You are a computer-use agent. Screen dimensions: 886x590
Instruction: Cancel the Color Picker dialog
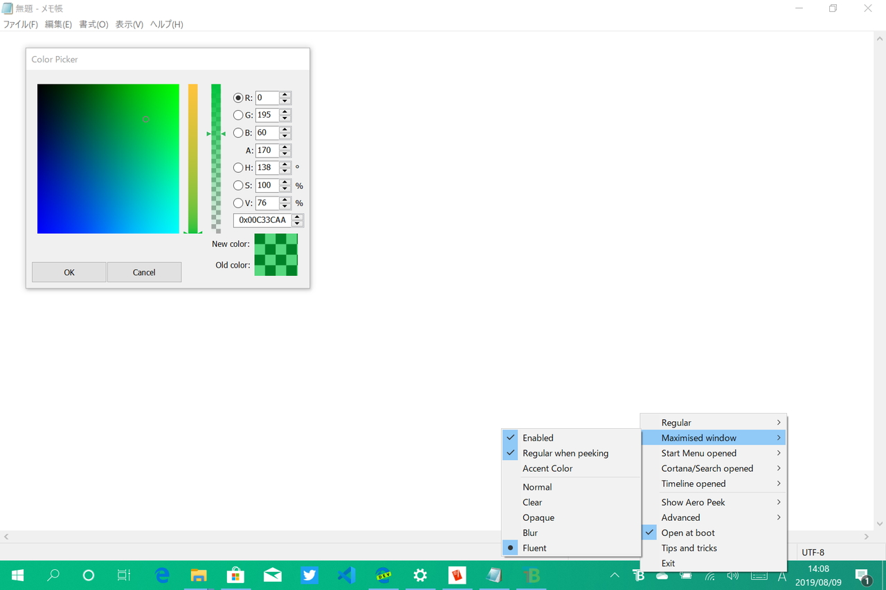[x=144, y=272]
